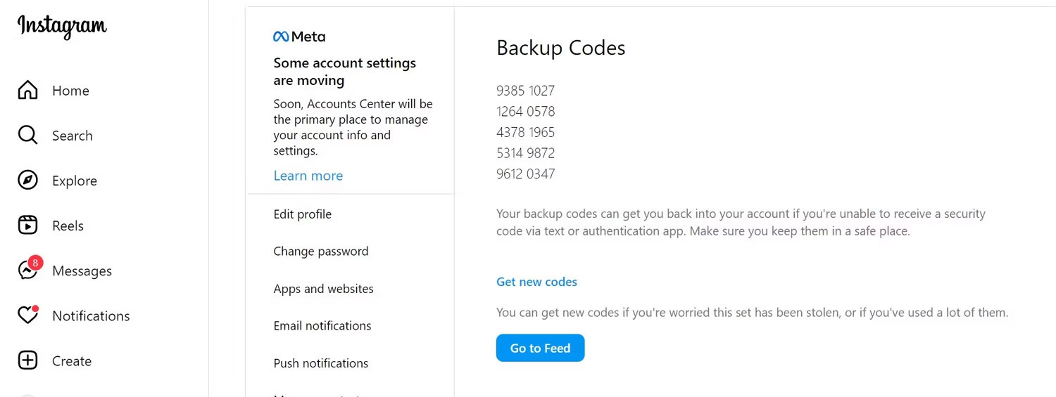Go to Apps and websites
This screenshot has height=397, width=1056.
[323, 289]
